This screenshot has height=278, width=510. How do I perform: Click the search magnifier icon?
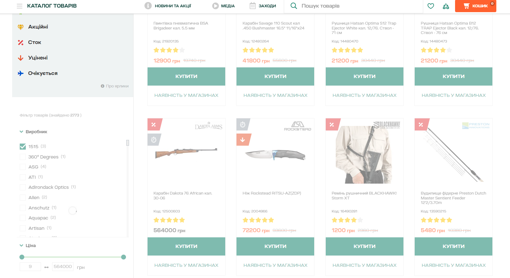point(294,6)
